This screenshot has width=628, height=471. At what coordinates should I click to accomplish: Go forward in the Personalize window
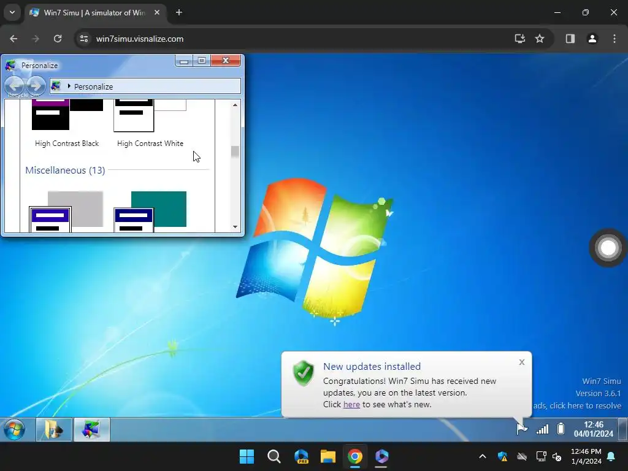[36, 85]
